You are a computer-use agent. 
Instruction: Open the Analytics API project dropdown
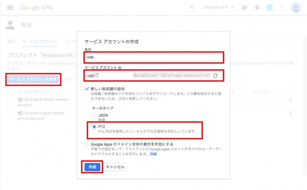click(218, 7)
